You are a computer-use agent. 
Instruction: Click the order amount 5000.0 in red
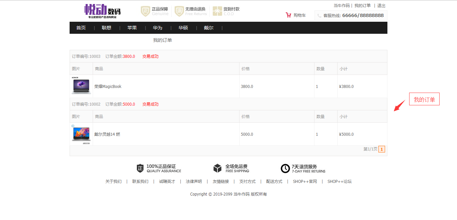point(129,104)
